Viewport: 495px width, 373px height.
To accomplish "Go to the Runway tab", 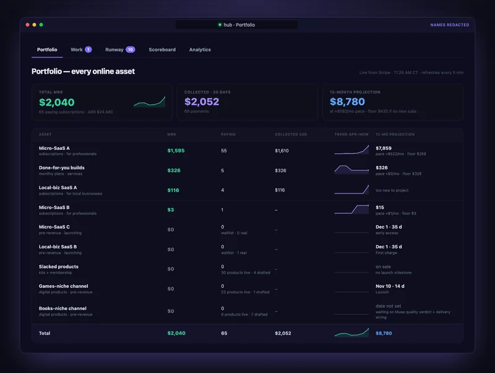I will (x=120, y=50).
